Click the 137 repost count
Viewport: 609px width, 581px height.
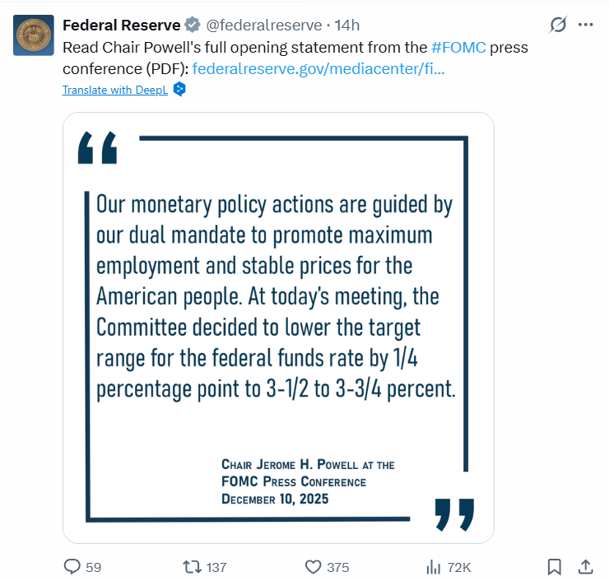pos(216,567)
